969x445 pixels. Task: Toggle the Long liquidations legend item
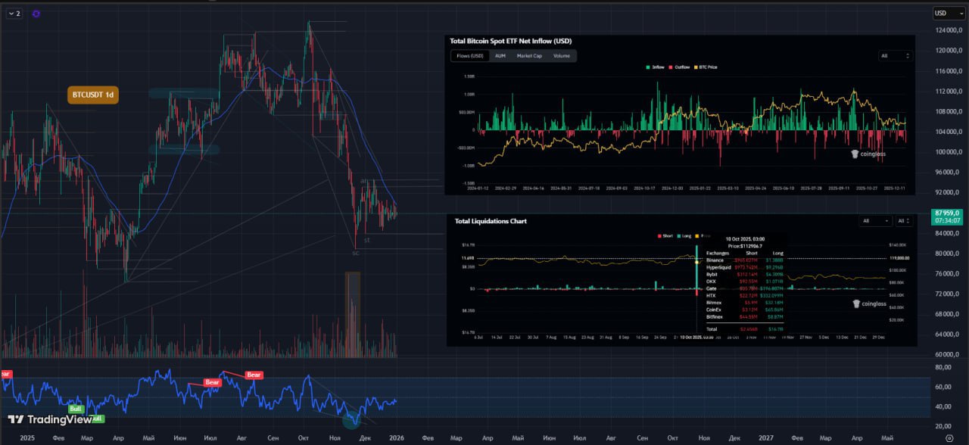point(684,236)
